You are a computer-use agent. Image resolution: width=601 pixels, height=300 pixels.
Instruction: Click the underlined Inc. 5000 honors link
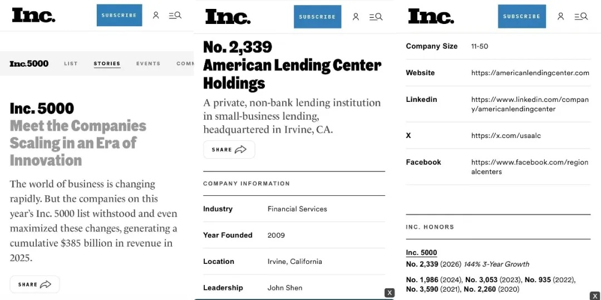421,253
